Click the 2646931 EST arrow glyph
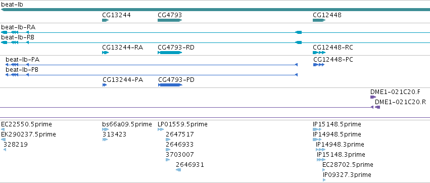430x183 pixels. 178,170
